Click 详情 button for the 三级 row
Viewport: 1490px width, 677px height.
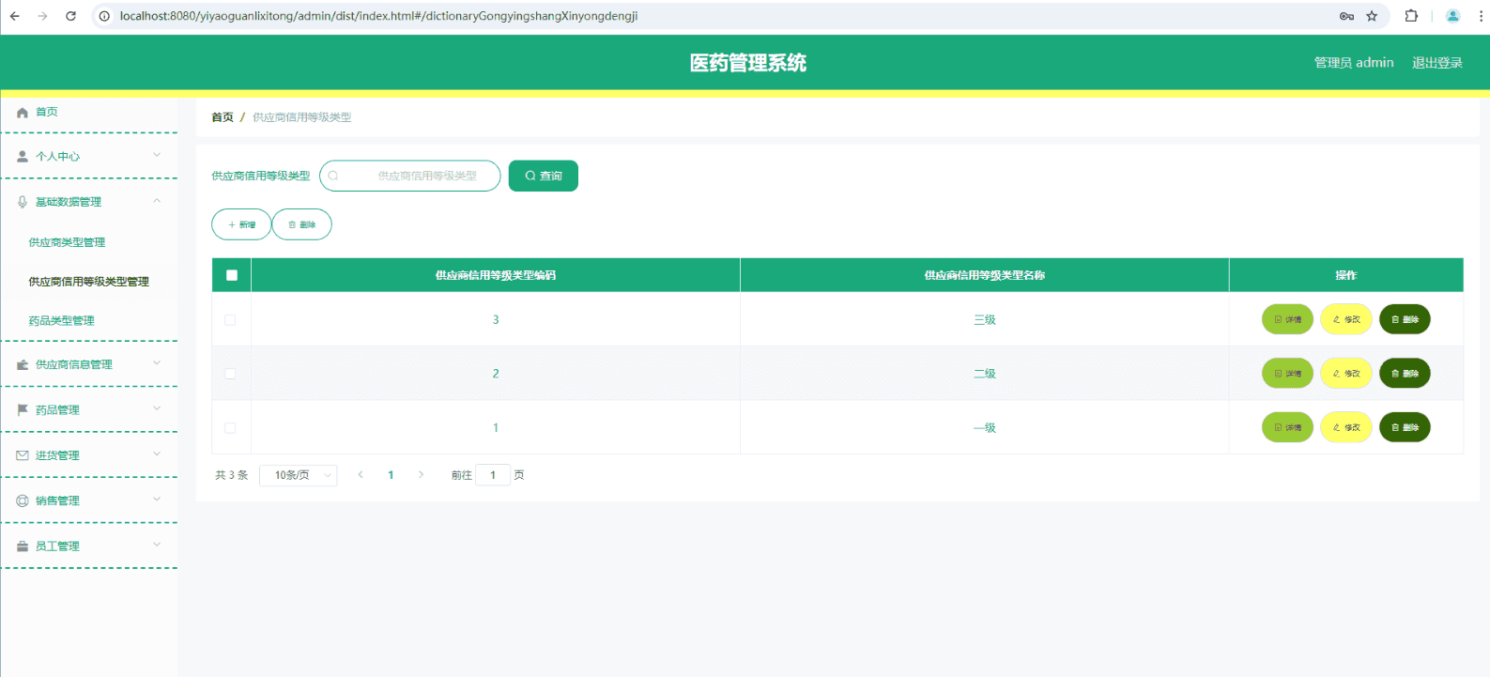pyautogui.click(x=1287, y=319)
